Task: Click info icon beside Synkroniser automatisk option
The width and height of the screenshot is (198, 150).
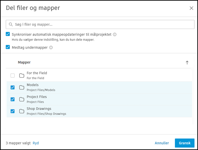Action: coord(115,34)
